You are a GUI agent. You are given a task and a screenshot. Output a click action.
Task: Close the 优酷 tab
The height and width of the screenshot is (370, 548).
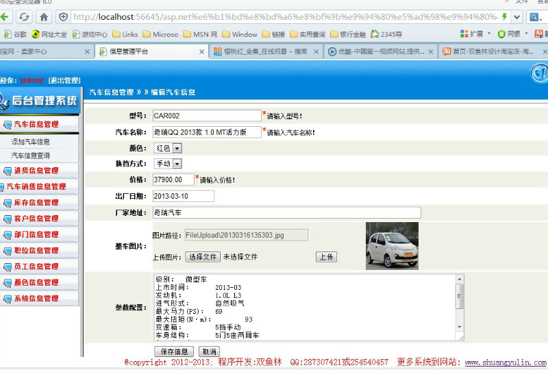pos(431,52)
